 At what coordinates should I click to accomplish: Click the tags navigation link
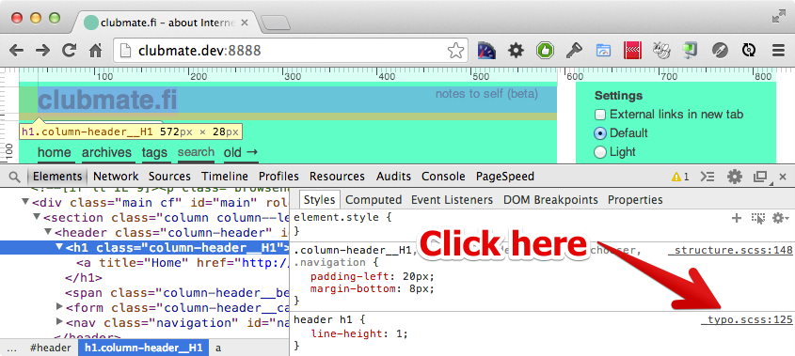pos(154,152)
